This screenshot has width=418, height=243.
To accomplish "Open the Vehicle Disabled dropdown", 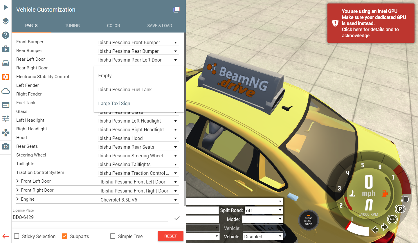I will [x=263, y=237].
